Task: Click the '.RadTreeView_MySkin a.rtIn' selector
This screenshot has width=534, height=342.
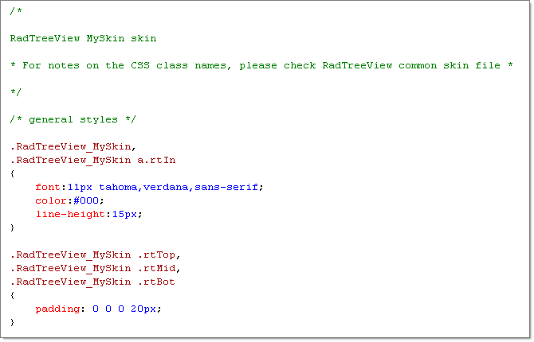Action: [92, 160]
